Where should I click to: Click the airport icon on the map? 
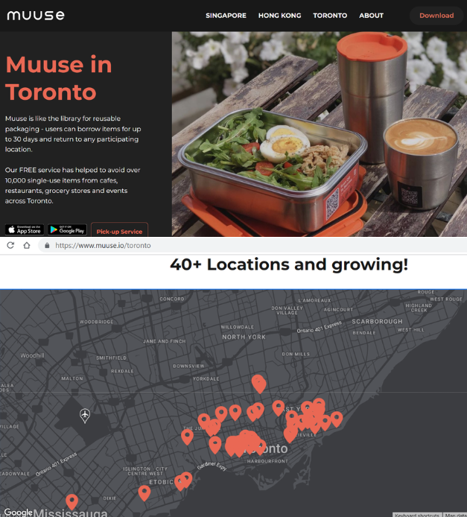click(85, 415)
